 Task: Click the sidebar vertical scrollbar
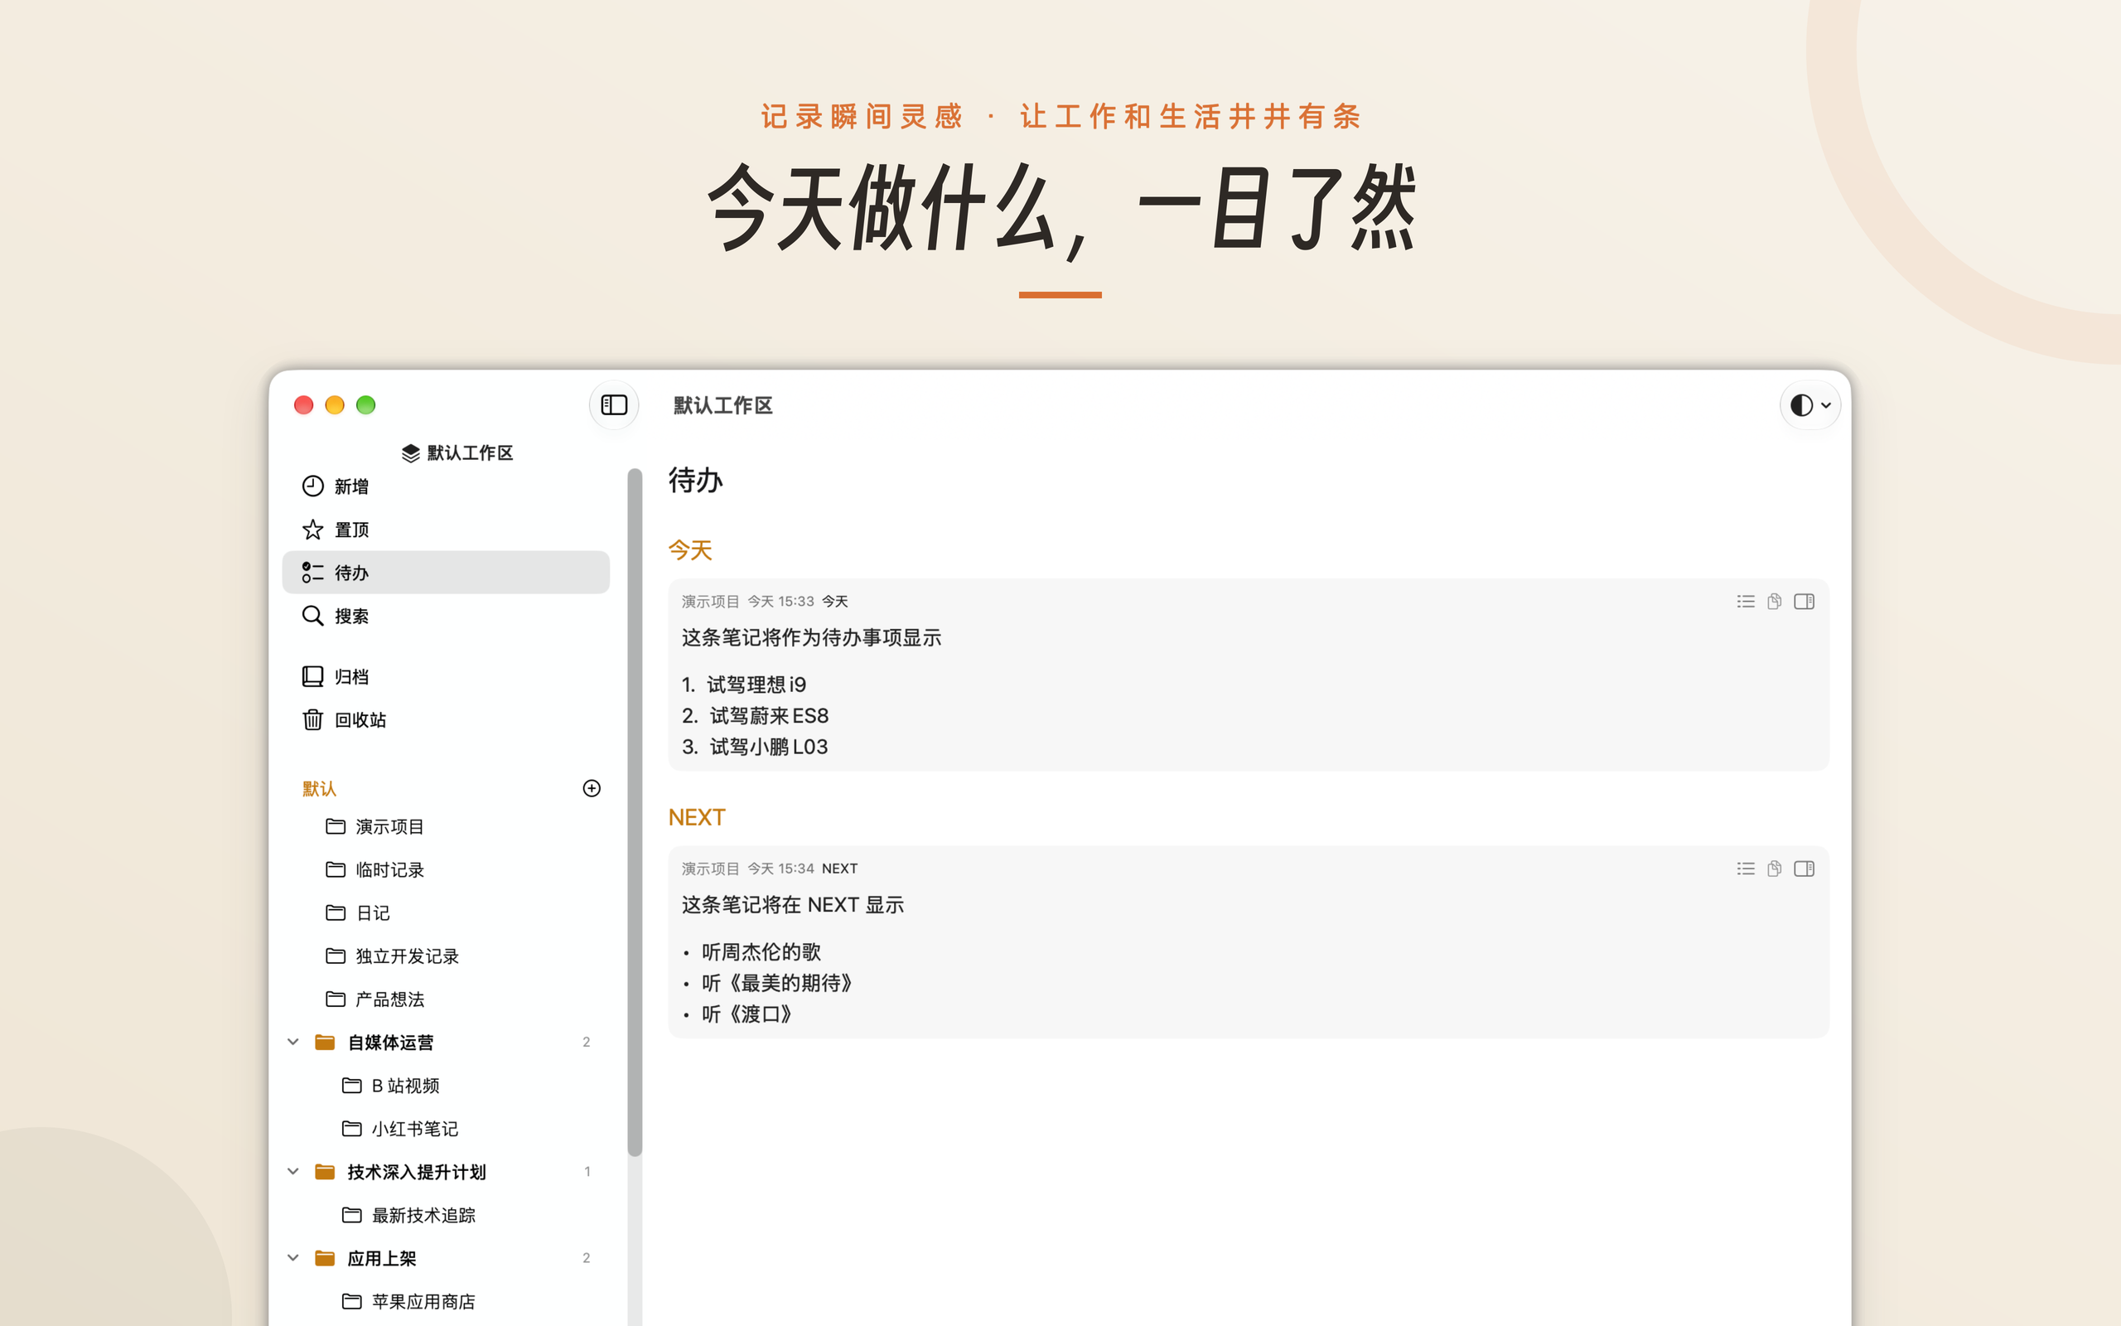click(635, 812)
